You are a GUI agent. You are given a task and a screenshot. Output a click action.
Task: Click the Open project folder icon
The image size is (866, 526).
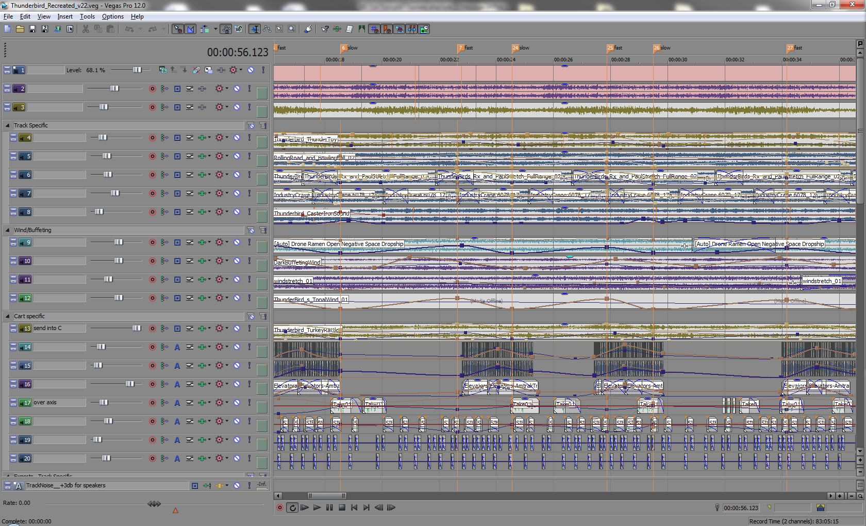click(x=20, y=29)
